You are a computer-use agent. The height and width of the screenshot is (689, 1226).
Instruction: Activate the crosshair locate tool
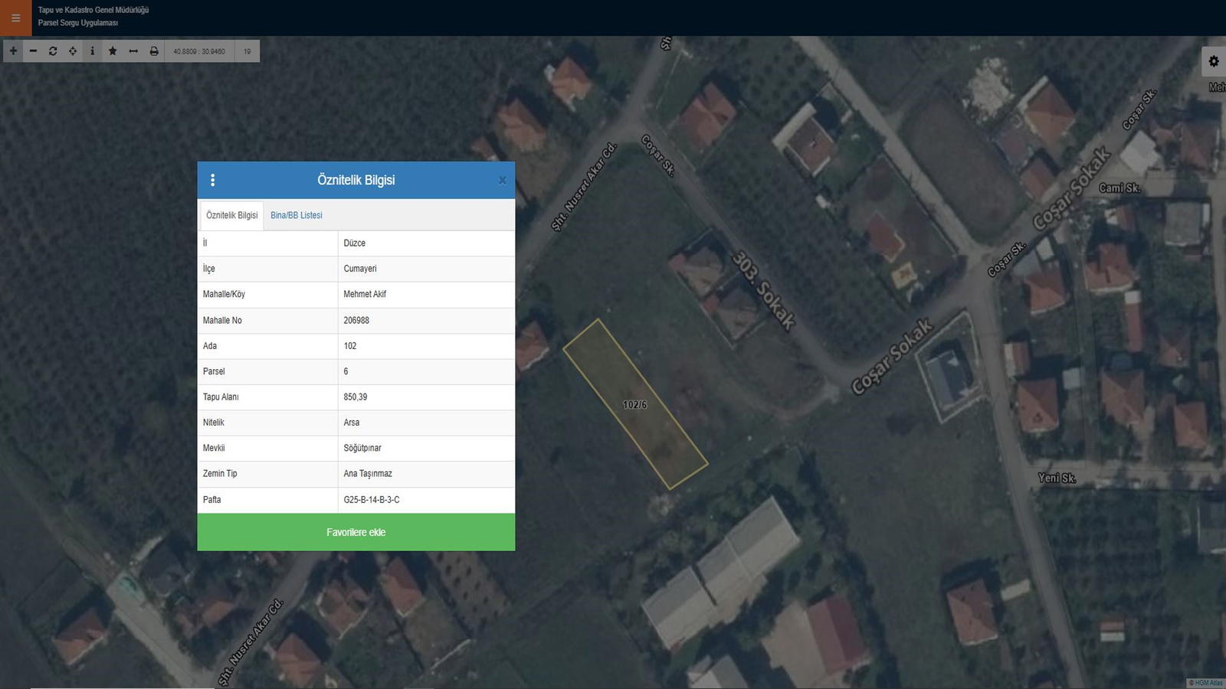tap(73, 51)
